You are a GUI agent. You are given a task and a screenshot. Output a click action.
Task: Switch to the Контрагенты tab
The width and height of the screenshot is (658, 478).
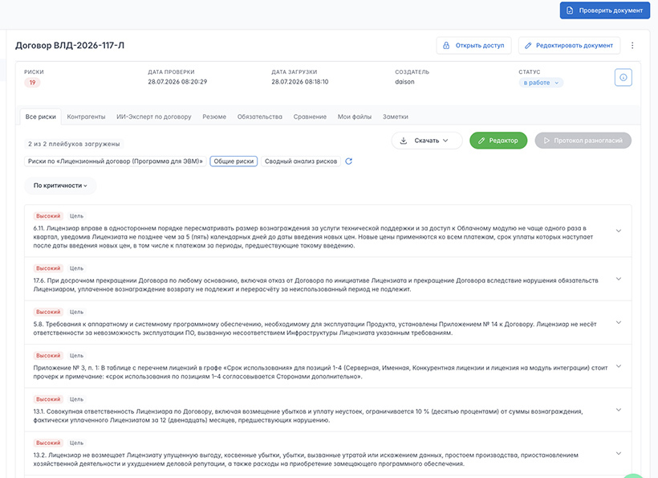[86, 116]
